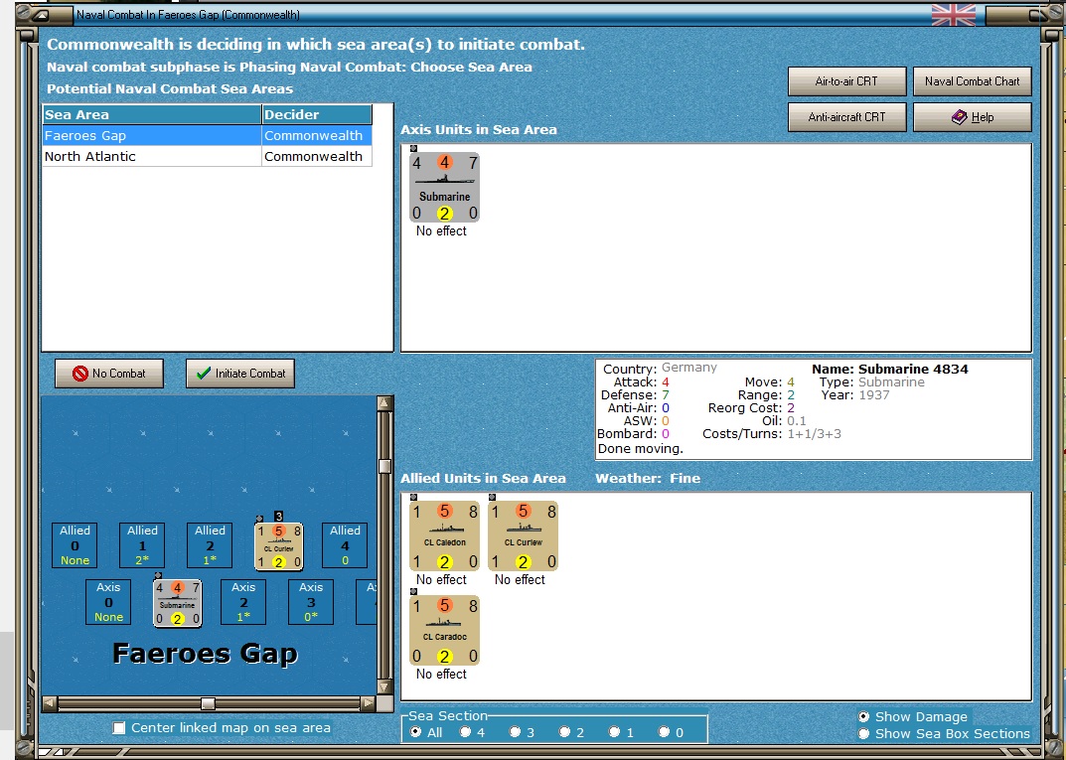The image size is (1066, 760).
Task: Choose sea section 2 radio button
Action: [x=565, y=732]
